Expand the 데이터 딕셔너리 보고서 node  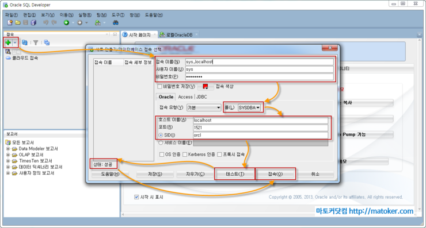click(x=8, y=167)
